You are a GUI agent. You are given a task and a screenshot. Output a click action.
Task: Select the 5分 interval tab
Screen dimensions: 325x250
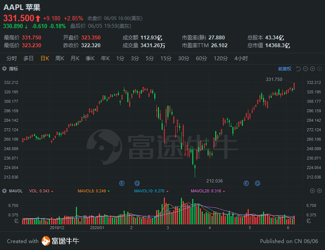(x=149, y=58)
